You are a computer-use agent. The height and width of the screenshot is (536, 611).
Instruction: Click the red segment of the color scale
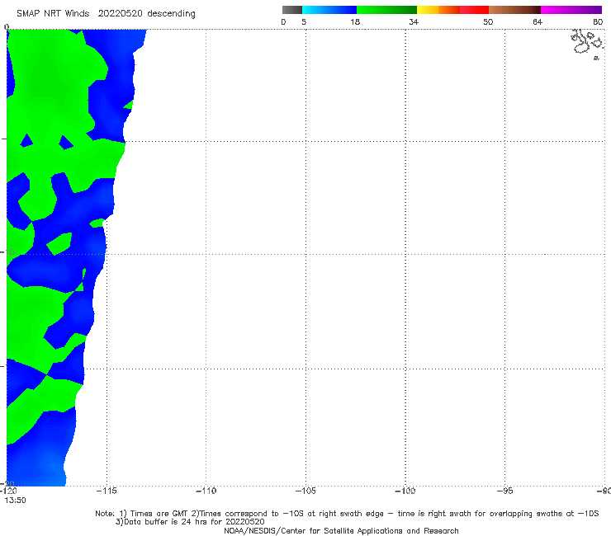[x=474, y=10]
